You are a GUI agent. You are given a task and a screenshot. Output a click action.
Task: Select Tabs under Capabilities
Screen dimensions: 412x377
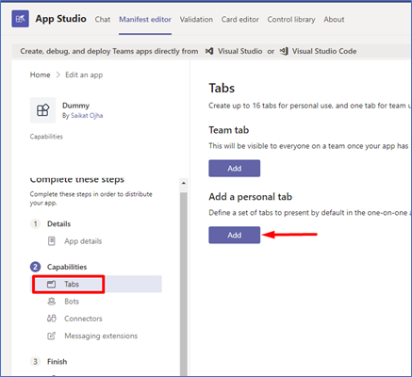[97, 285]
